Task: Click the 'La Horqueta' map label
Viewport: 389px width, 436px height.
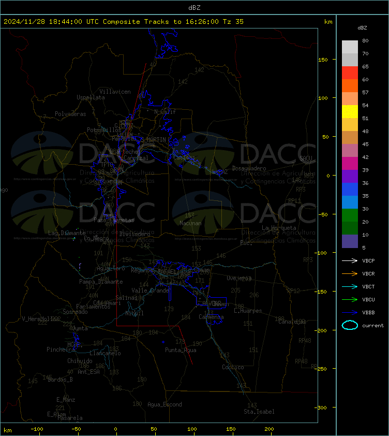Action: [279, 228]
